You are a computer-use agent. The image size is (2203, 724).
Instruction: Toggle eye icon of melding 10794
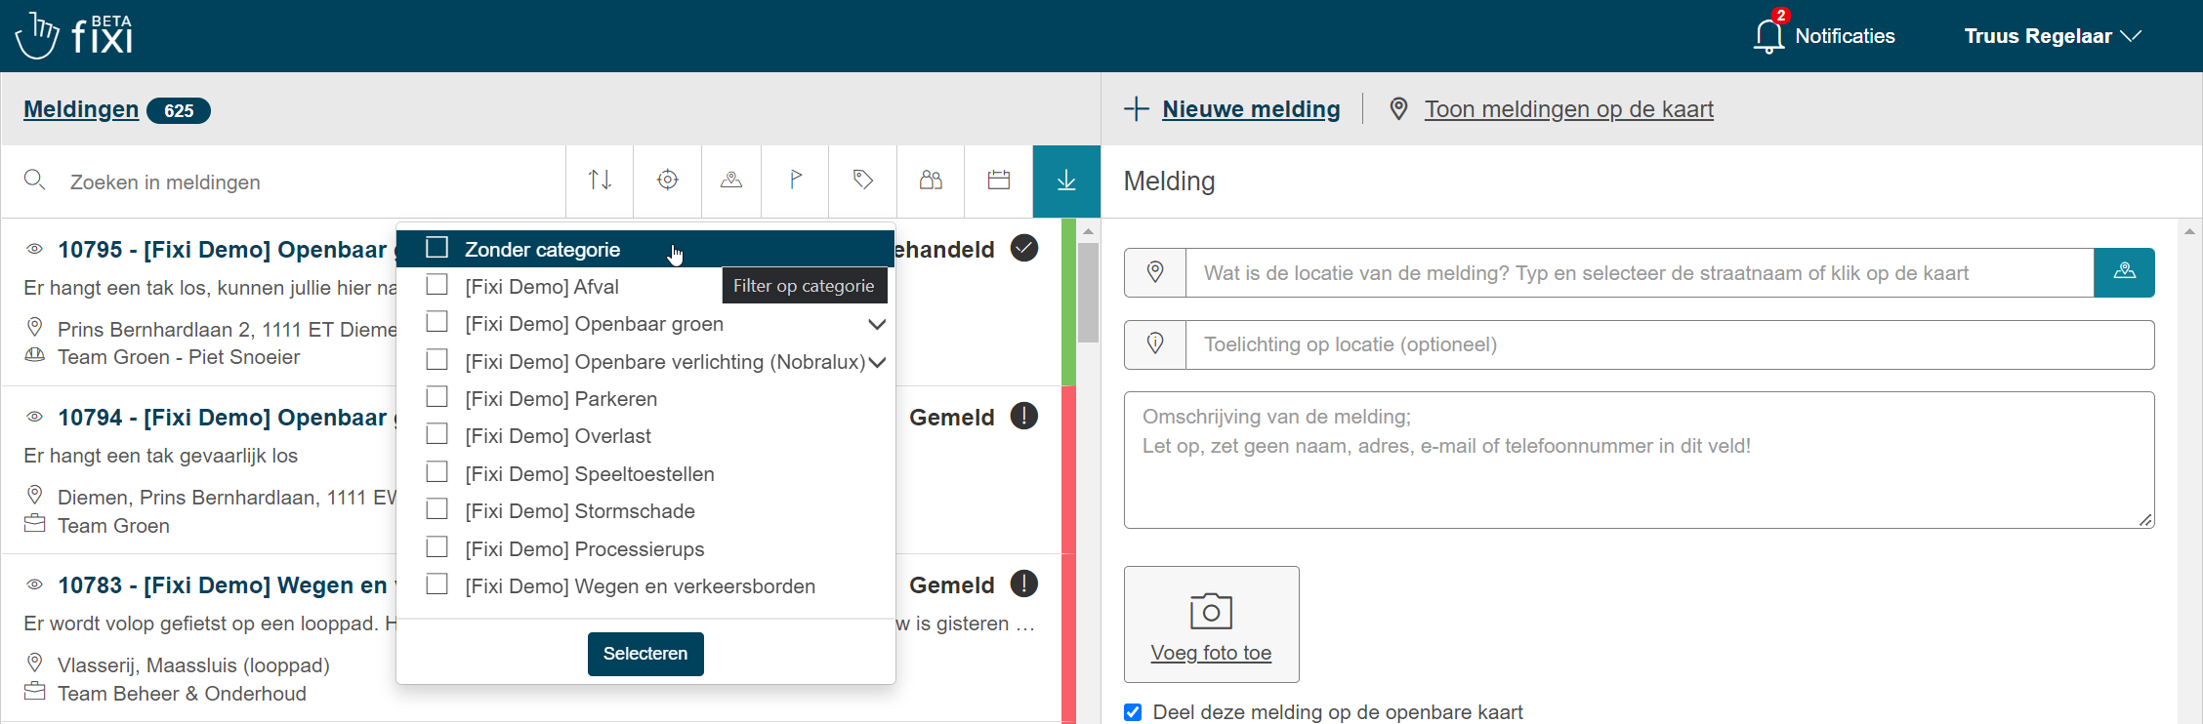tap(34, 417)
